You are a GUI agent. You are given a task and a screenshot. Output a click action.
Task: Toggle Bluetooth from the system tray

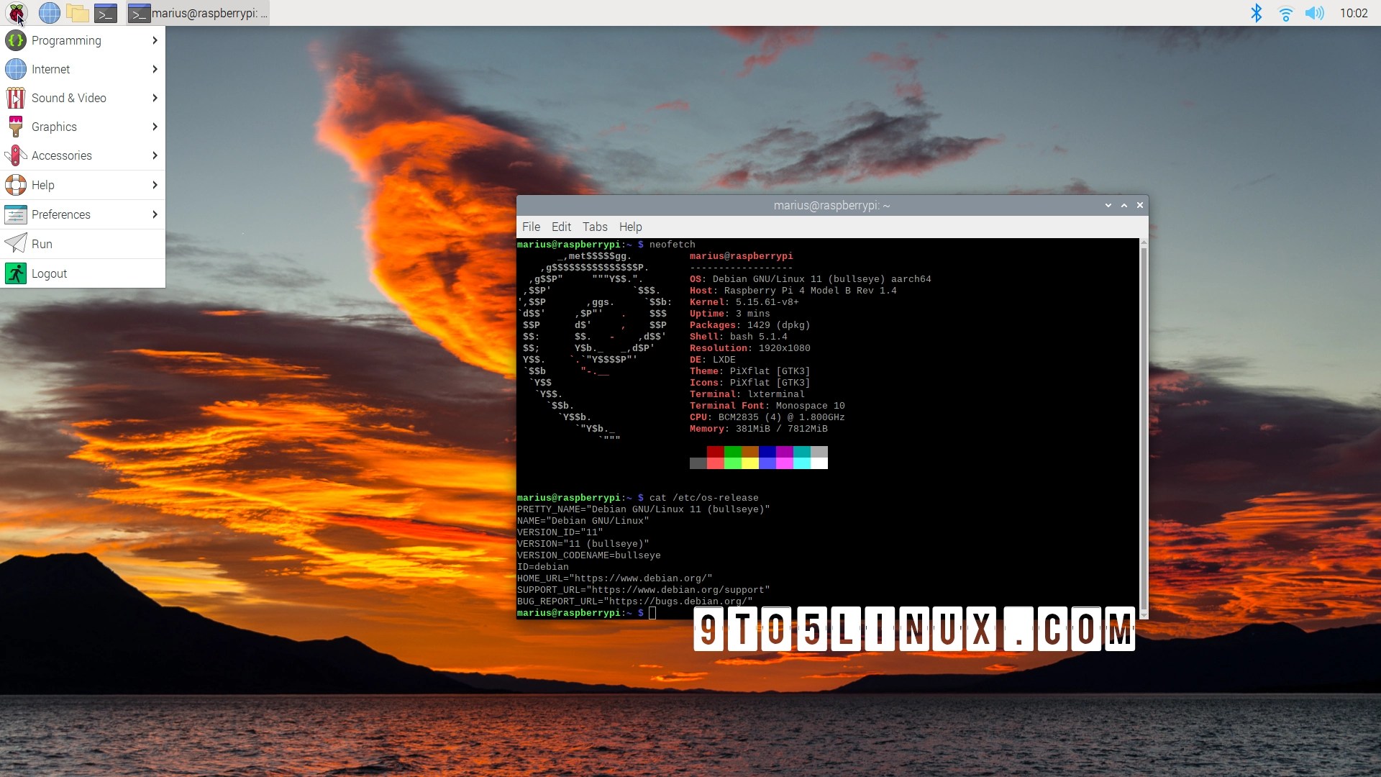(1257, 12)
